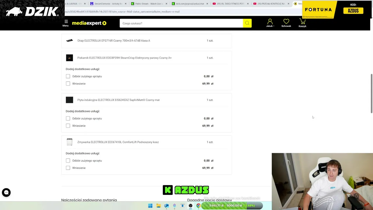Check Odbiór zużytego sprzętu for Zmywarka

[68, 161]
